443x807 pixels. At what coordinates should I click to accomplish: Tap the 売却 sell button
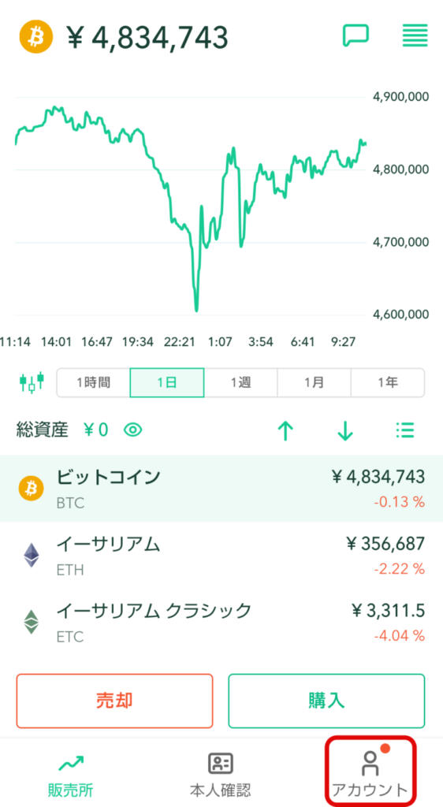click(x=115, y=701)
